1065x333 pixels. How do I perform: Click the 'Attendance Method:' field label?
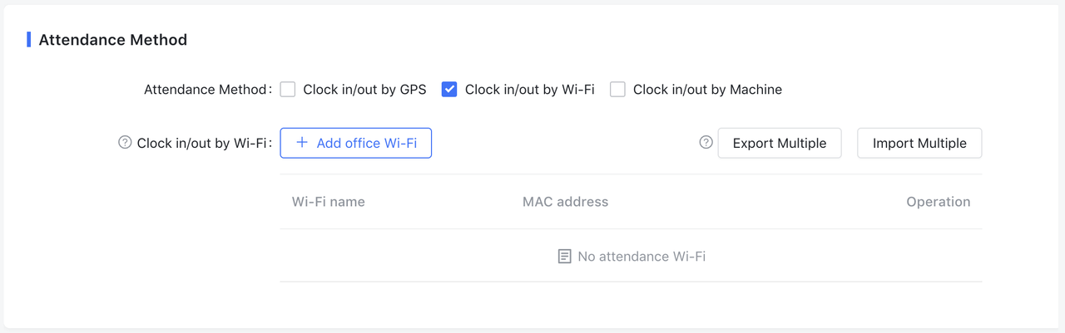point(207,90)
